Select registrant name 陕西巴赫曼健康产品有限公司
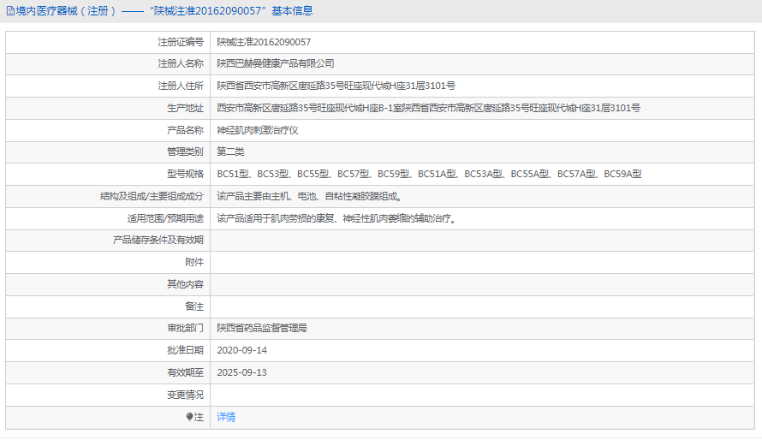Screen dimensions: 762x440 pos(276,63)
